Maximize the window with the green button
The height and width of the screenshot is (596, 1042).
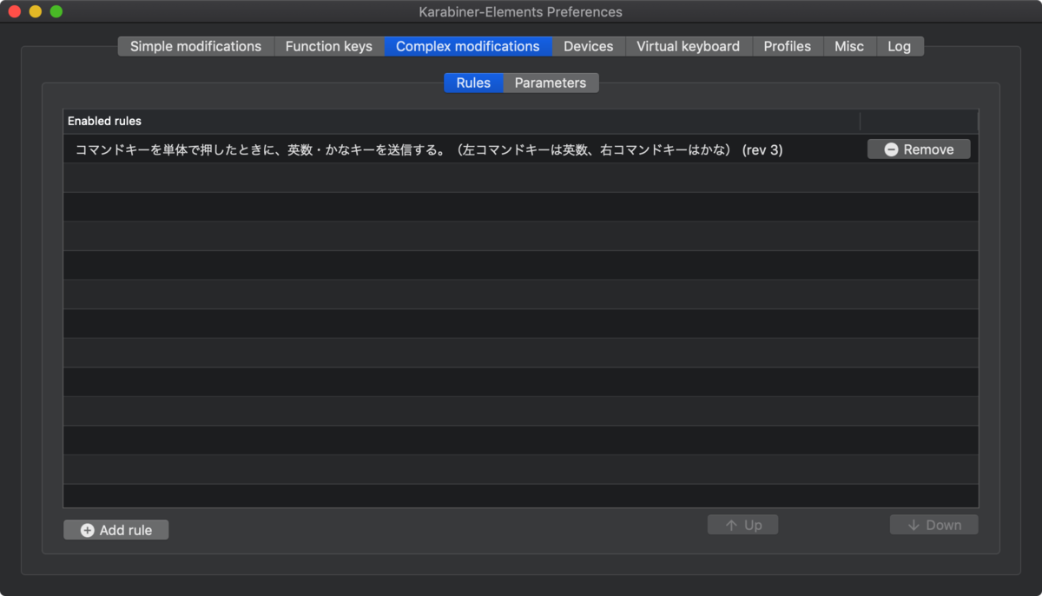[56, 11]
